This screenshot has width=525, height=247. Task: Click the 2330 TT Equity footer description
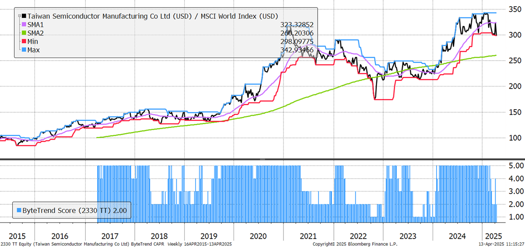116,244
